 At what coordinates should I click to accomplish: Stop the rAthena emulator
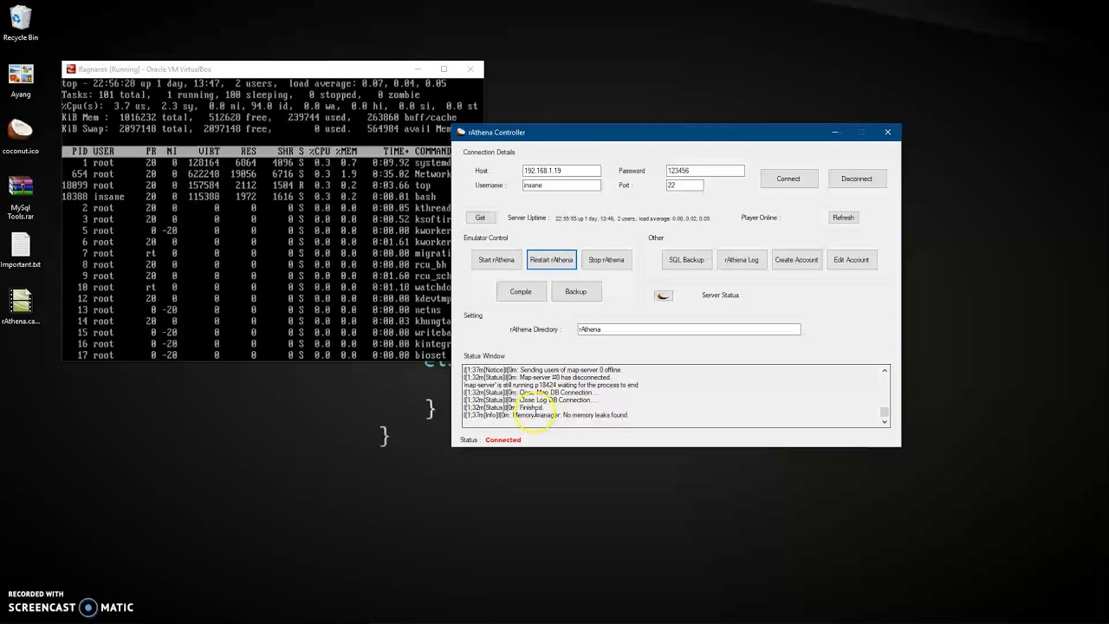tap(606, 260)
